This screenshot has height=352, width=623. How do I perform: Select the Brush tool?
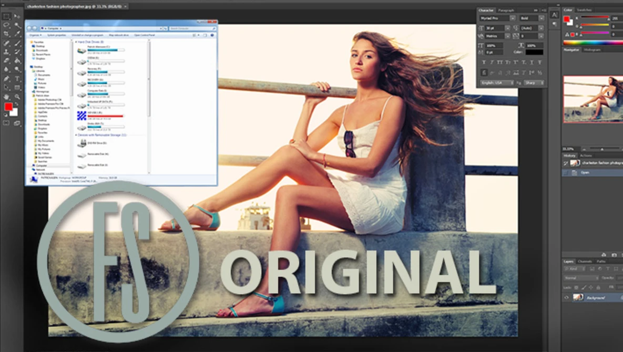coord(17,43)
